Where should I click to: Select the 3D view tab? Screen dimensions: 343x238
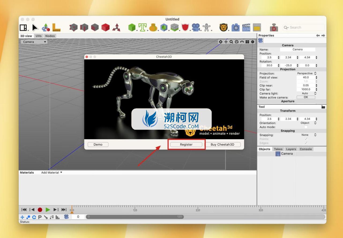(x=26, y=36)
